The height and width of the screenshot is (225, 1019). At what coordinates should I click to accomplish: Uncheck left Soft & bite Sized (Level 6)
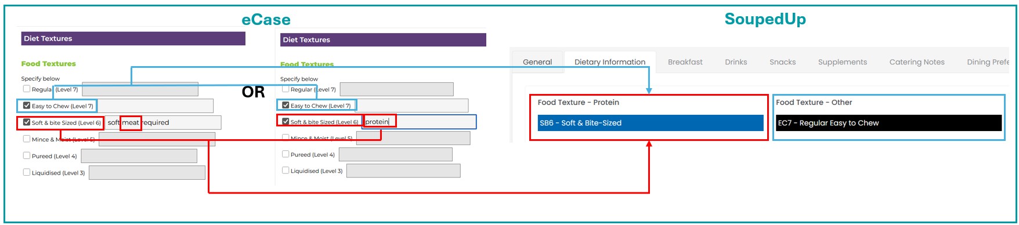tap(27, 122)
